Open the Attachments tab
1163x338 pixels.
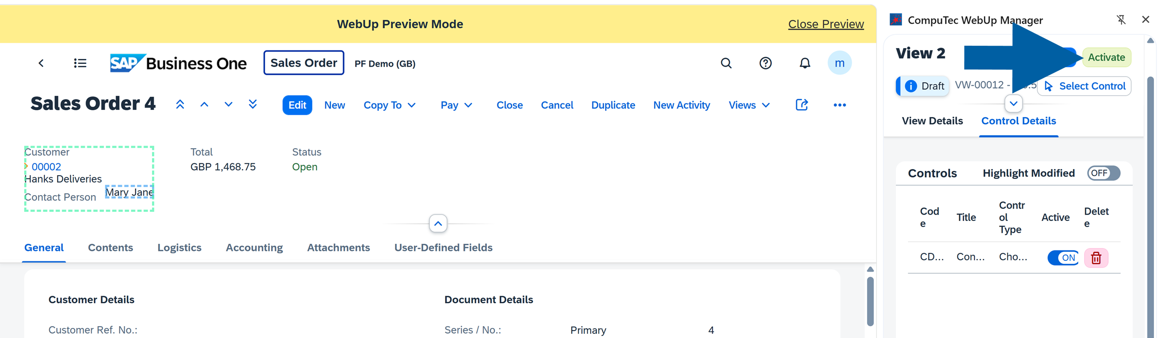coord(338,248)
